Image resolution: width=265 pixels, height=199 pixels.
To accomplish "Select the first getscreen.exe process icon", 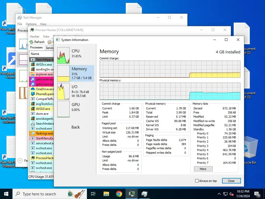I will pyautogui.click(x=33, y=79).
